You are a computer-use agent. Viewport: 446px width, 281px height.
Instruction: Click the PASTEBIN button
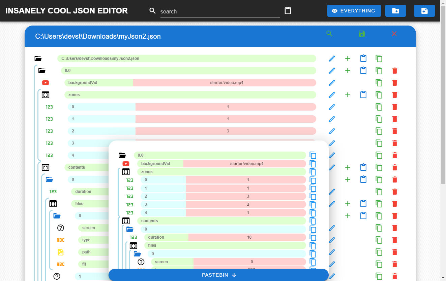point(218,275)
